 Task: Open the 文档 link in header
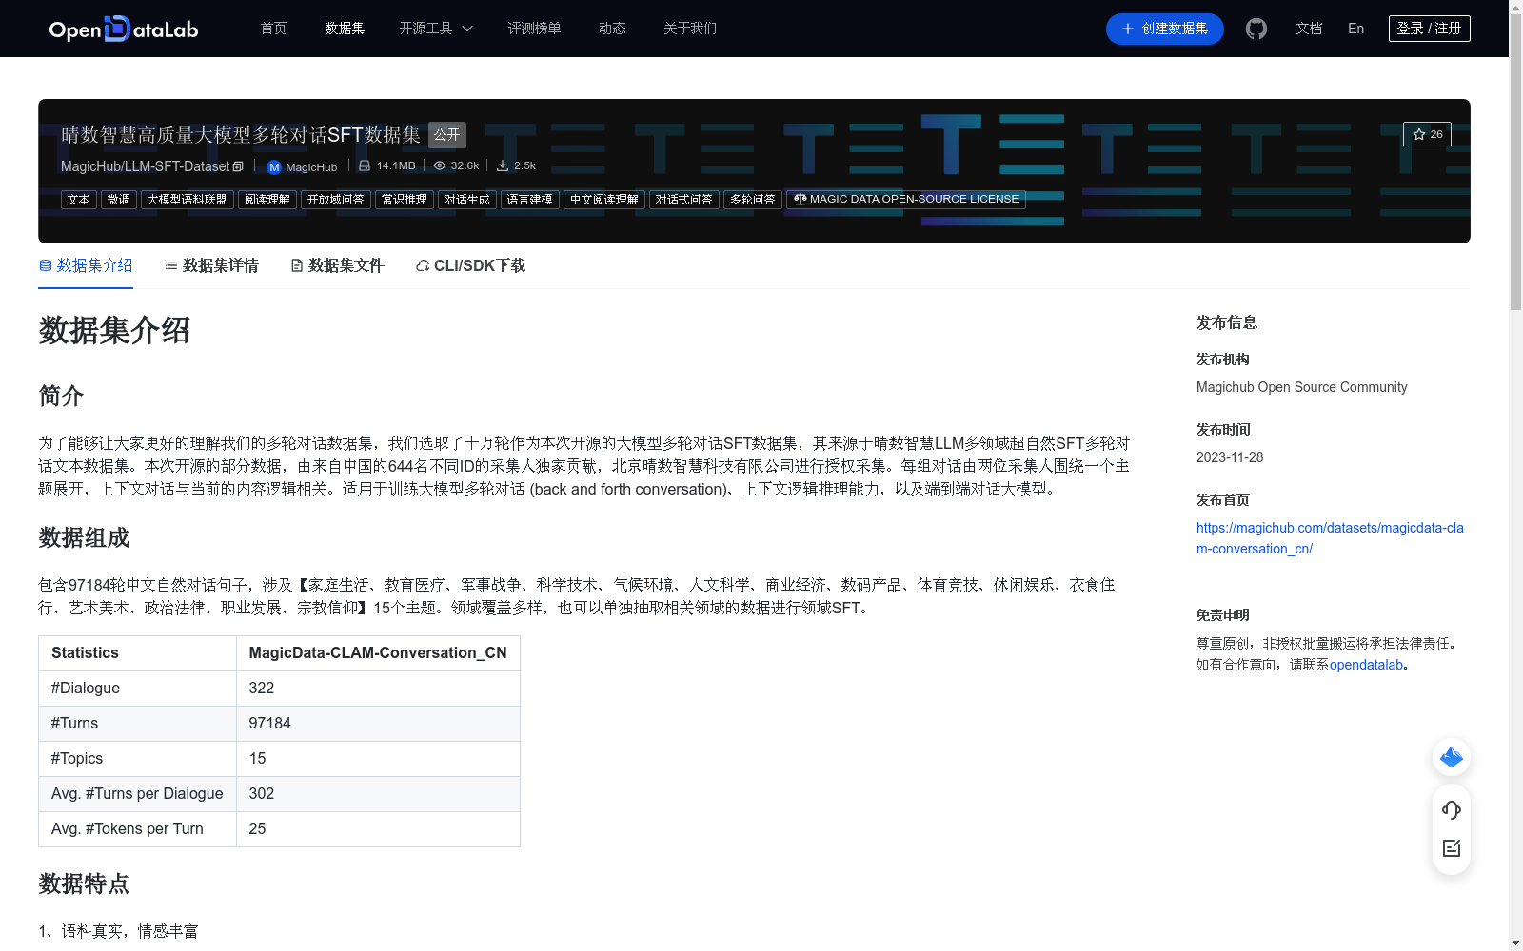[x=1309, y=29]
